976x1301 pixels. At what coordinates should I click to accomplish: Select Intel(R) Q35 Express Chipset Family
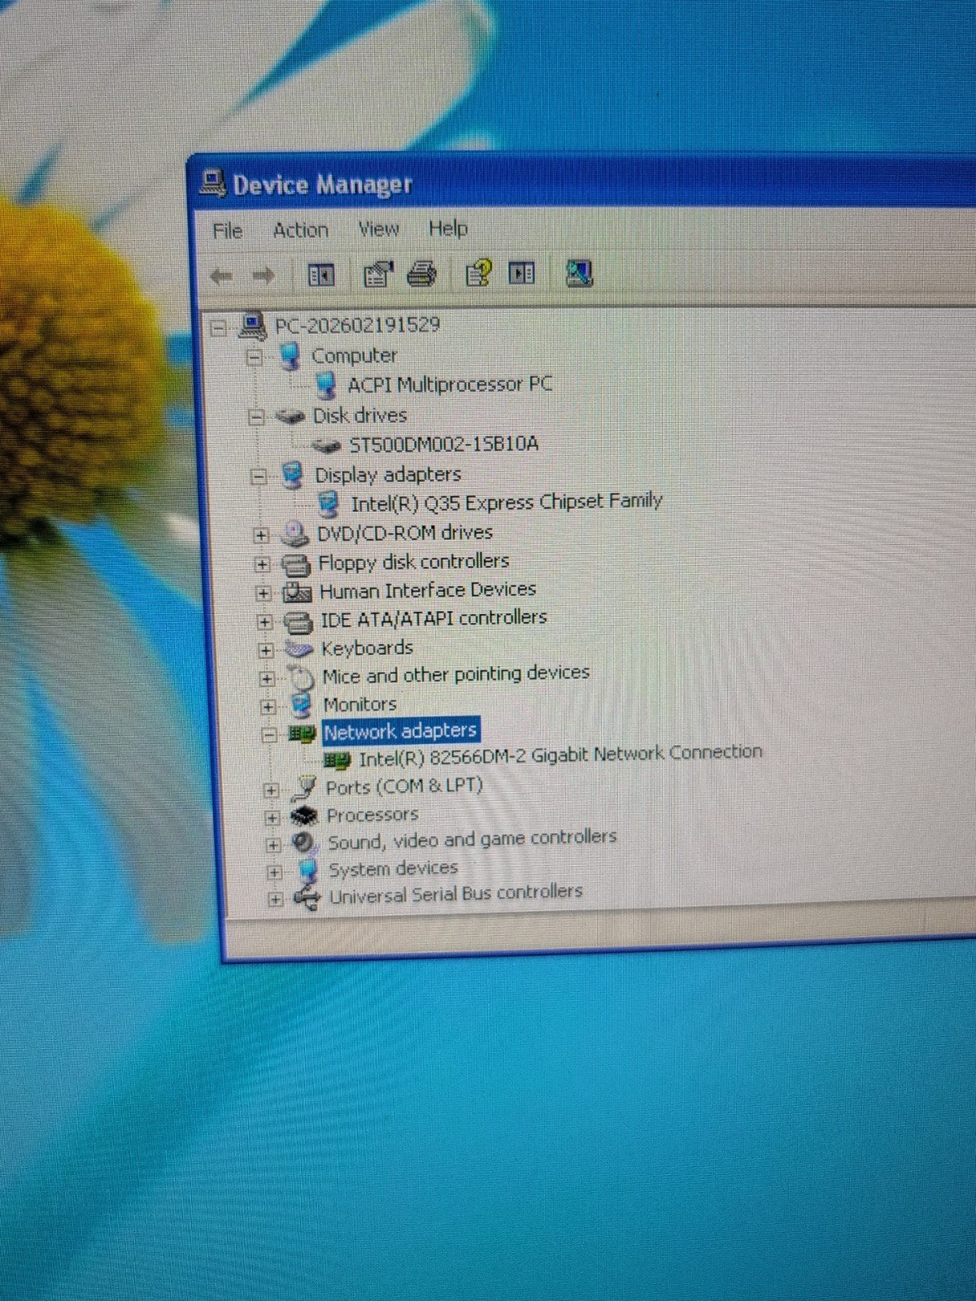(506, 503)
